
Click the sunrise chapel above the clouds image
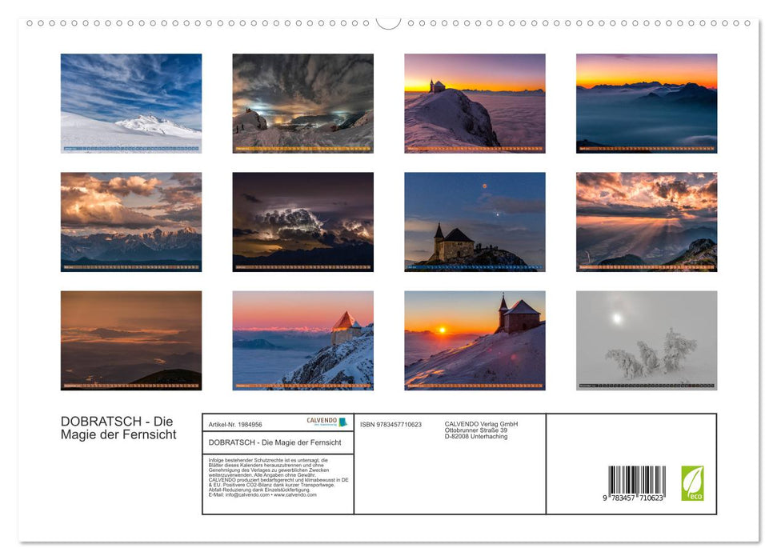point(475,101)
